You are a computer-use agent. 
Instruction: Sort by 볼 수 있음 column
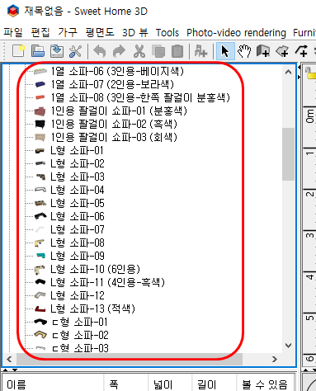point(266,384)
